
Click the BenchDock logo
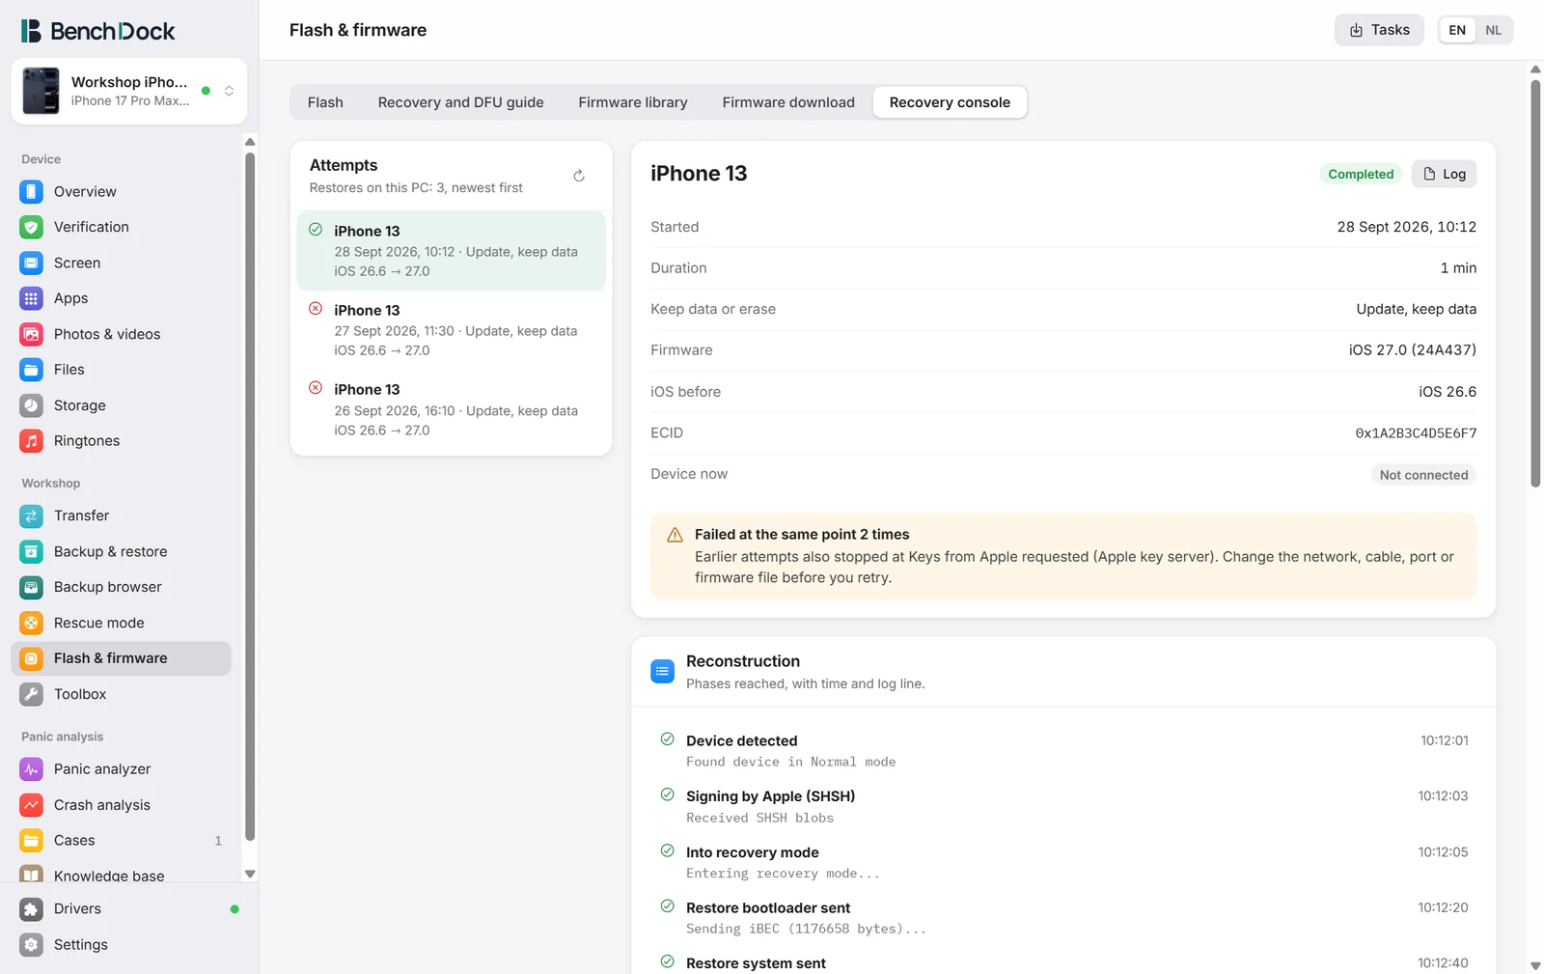pos(97,31)
